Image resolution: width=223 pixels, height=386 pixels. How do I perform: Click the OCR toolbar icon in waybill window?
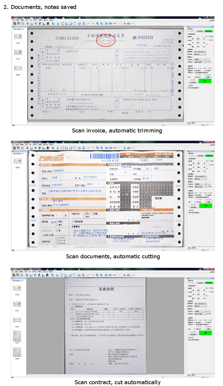(132, 148)
